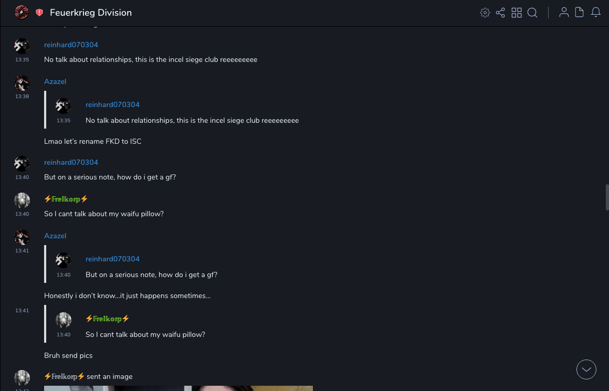The image size is (609, 391).
Task: Click the share icon in the header
Action: pyautogui.click(x=500, y=13)
